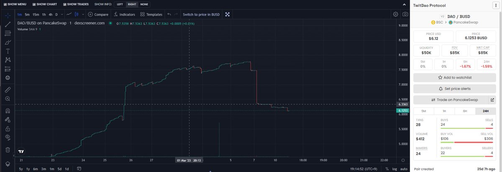Viewport: 502px width, 172px height.
Task: Click the trash icon to remove drawings
Action: tap(8, 150)
